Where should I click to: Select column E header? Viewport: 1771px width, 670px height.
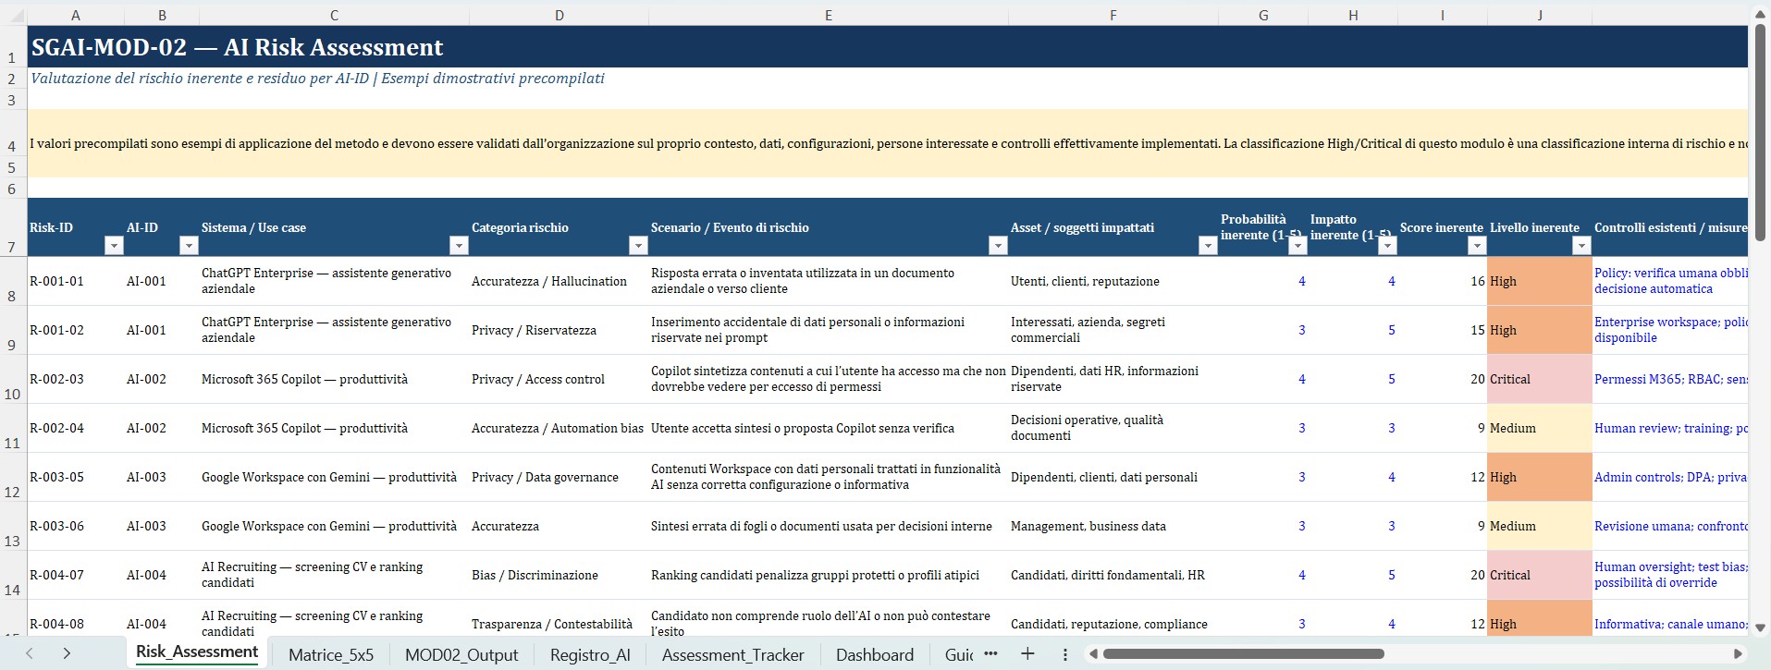829,15
